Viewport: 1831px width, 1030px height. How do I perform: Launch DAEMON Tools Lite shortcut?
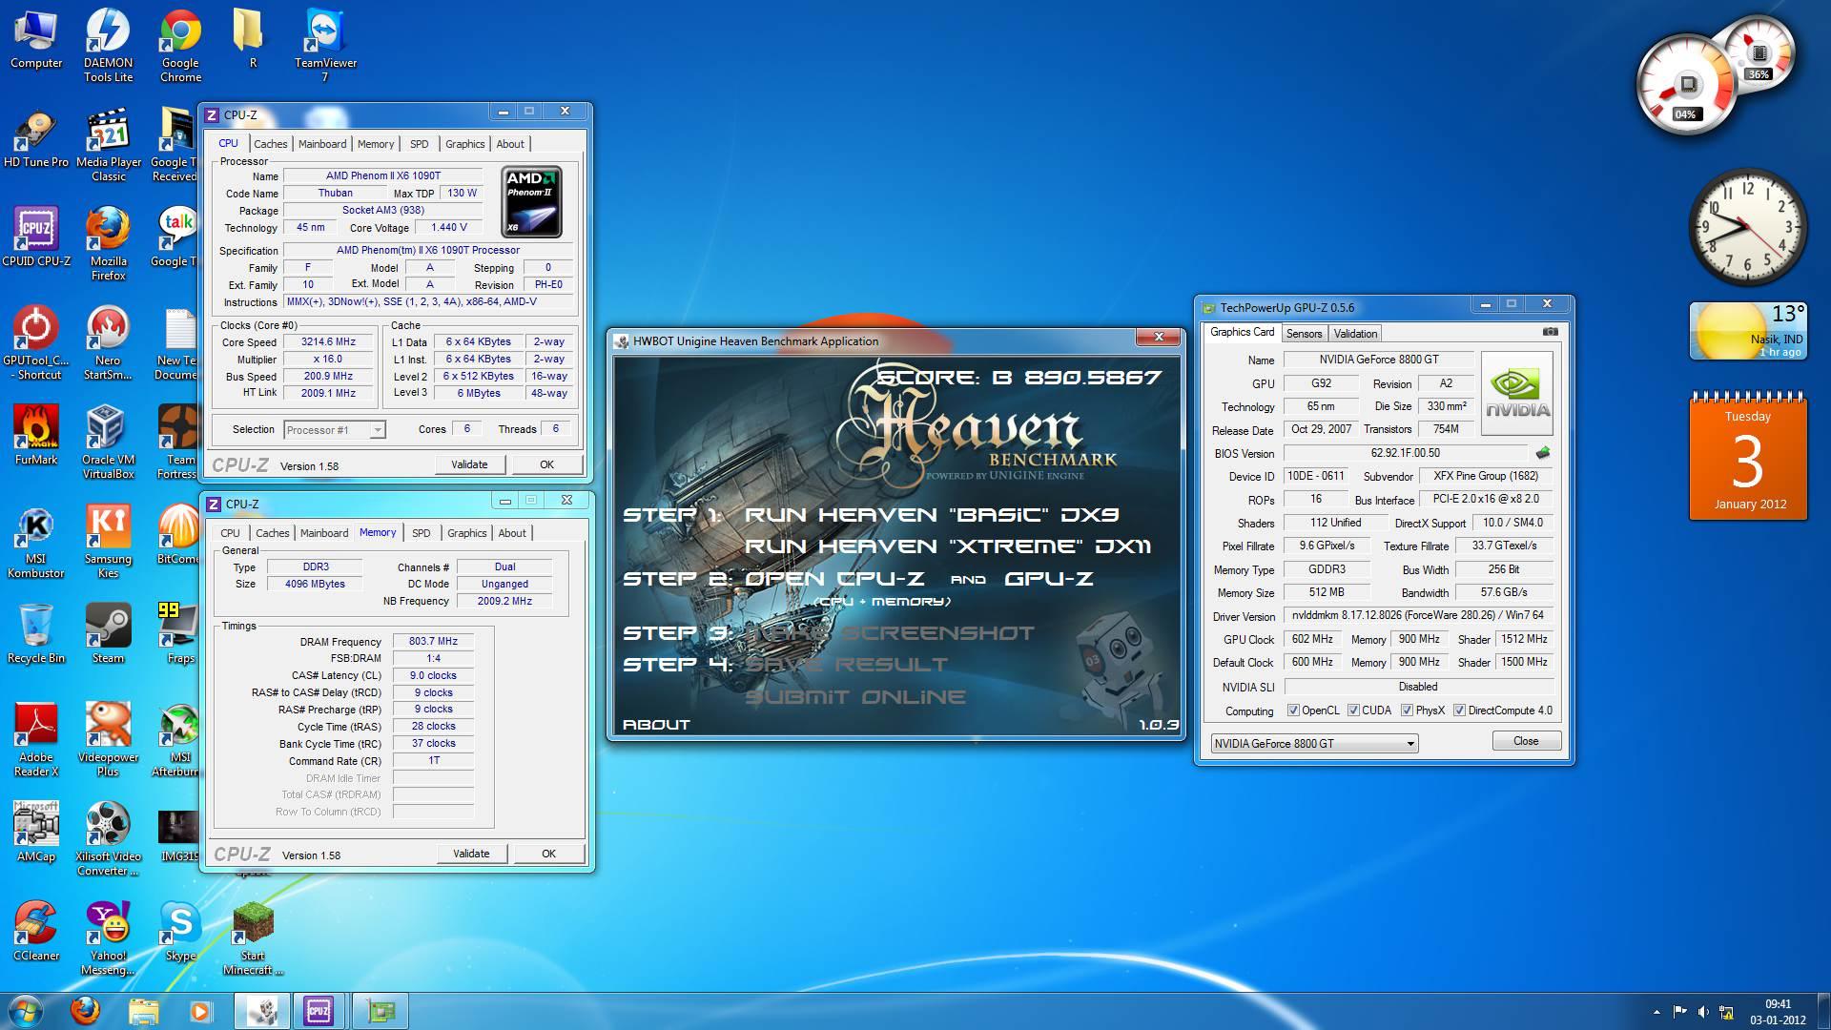pos(108,46)
